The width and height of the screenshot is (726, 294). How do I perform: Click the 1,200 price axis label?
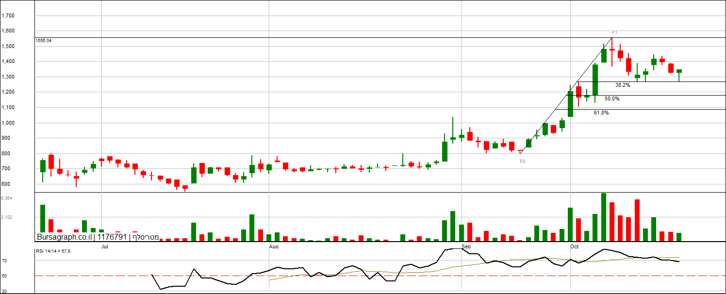click(8, 92)
